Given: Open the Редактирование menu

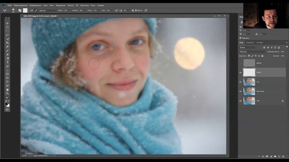Looking at the screenshot, I should (21, 5).
